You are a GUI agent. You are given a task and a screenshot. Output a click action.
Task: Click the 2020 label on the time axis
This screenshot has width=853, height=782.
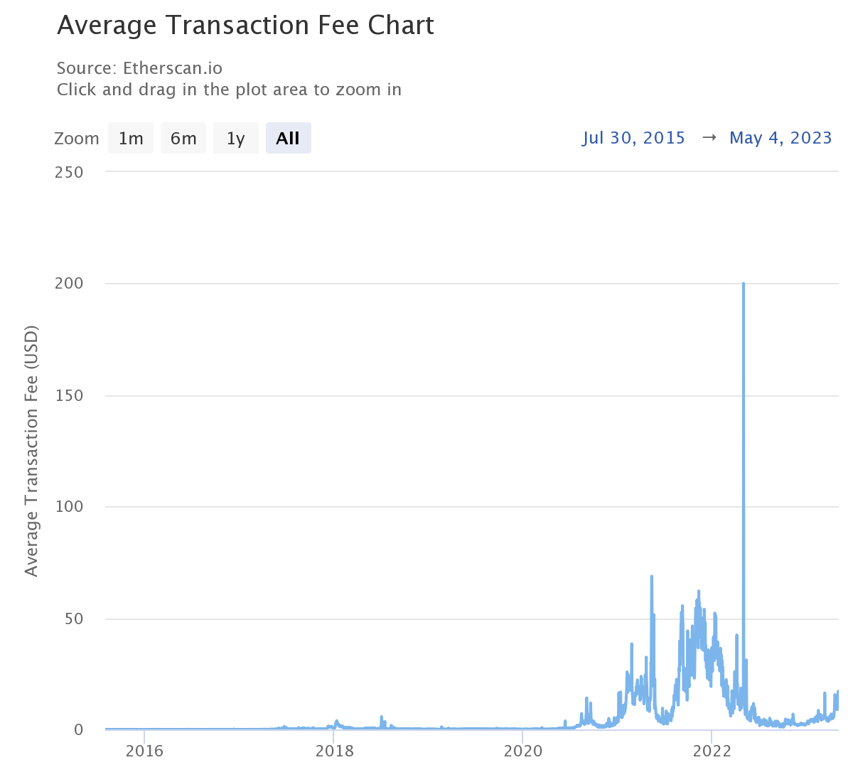click(x=523, y=751)
